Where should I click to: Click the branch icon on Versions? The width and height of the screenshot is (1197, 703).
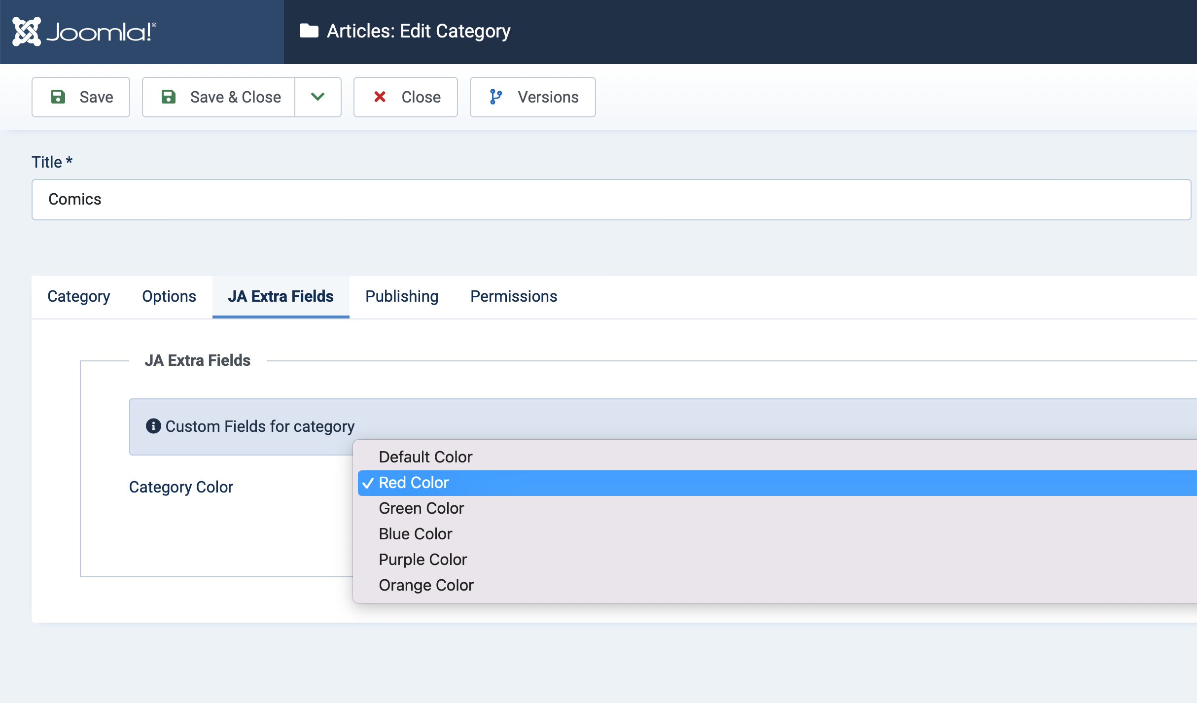495,97
